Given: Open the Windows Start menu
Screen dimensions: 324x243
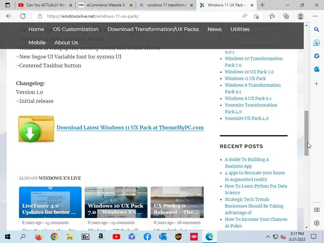Looking at the screenshot, I should pos(8,237).
